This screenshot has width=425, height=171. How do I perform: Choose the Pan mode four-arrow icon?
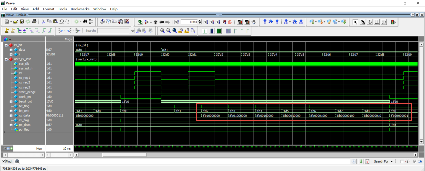pyautogui.click(x=370, y=22)
